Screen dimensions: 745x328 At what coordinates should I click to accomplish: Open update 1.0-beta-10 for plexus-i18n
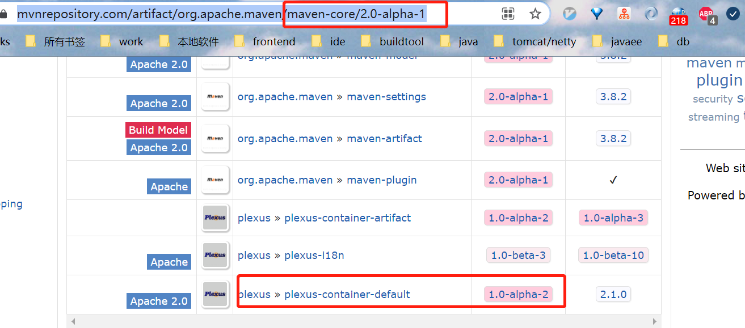(613, 255)
